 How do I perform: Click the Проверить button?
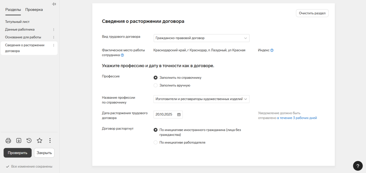click(18, 153)
